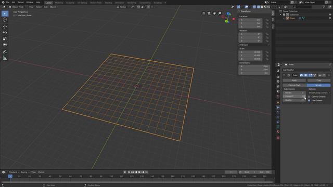Switch to the Sculpting workspace tab
The image size is (333, 187).
70,3
